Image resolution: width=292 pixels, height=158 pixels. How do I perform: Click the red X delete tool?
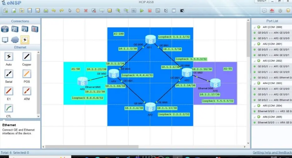click(x=86, y=11)
